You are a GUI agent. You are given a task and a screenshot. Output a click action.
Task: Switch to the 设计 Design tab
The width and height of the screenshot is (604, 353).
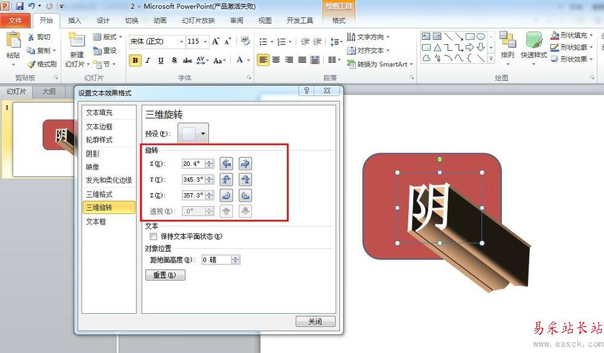coord(103,21)
